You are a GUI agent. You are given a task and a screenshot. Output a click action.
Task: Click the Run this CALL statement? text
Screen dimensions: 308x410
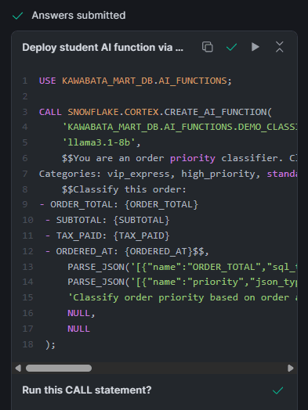click(x=87, y=390)
